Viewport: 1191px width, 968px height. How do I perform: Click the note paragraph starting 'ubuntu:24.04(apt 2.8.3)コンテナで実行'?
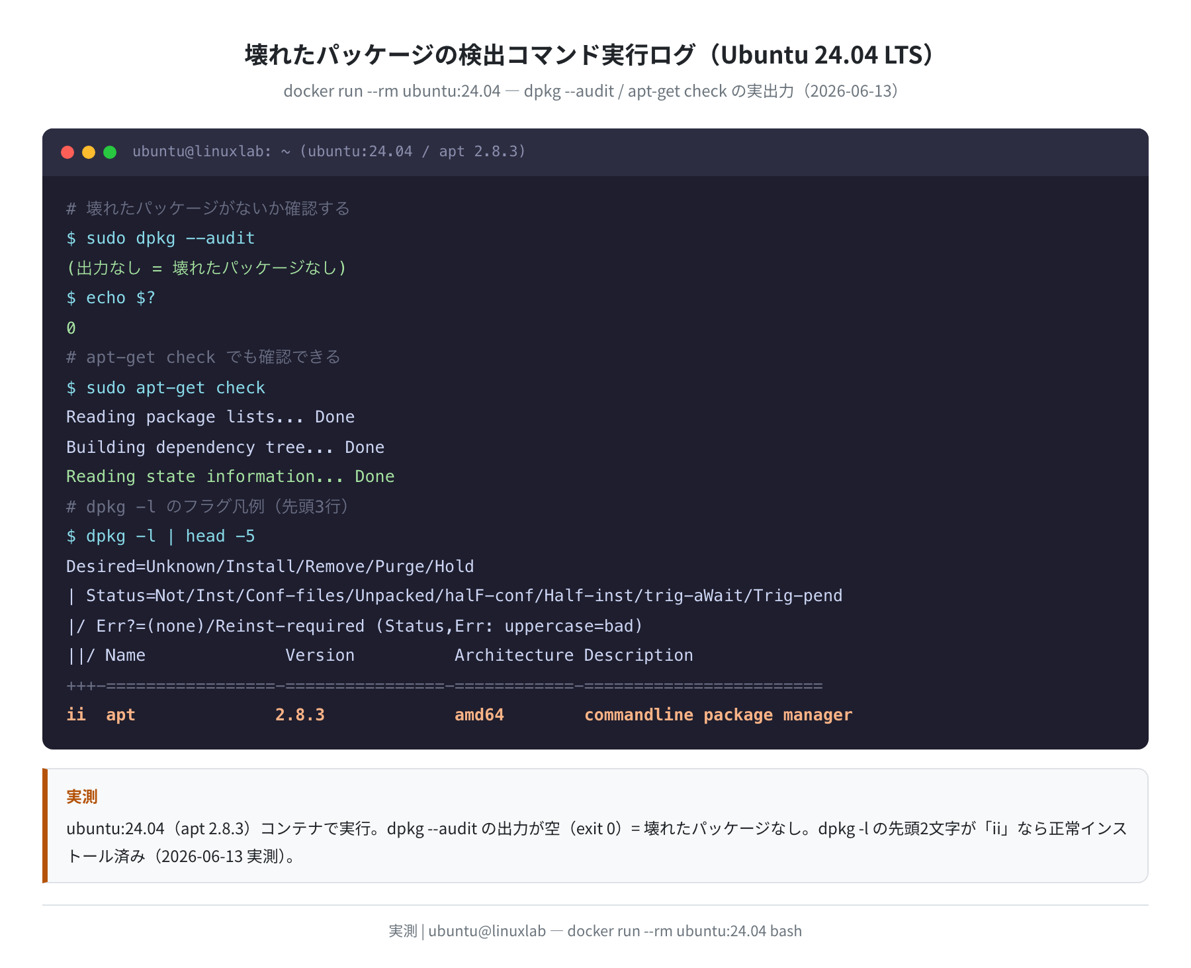coord(597,842)
